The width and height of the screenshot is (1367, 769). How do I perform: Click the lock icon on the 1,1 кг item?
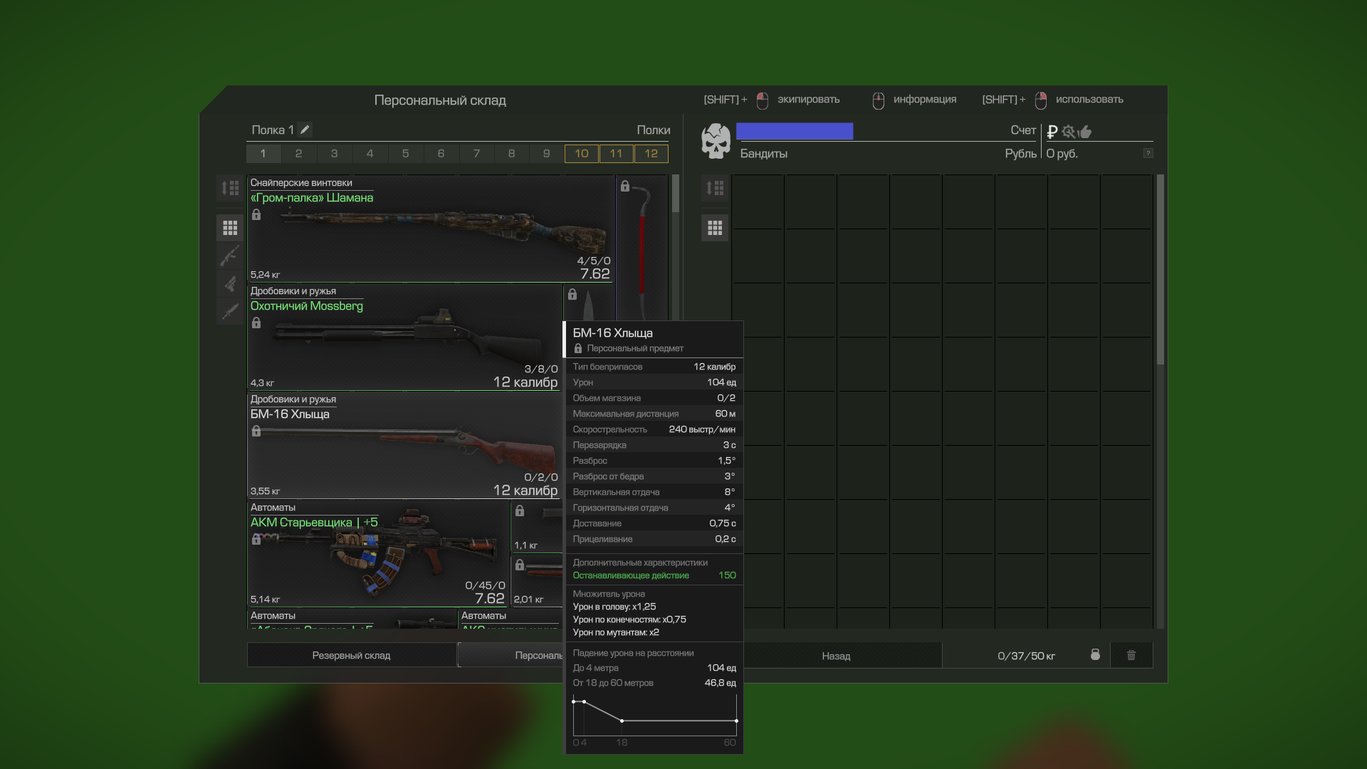pyautogui.click(x=520, y=511)
